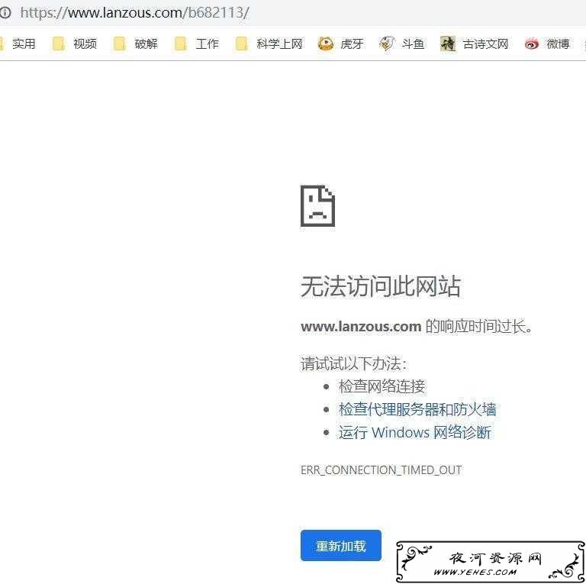Click the lanzous.com URL in address bar
586x584 pixels.
134,13
